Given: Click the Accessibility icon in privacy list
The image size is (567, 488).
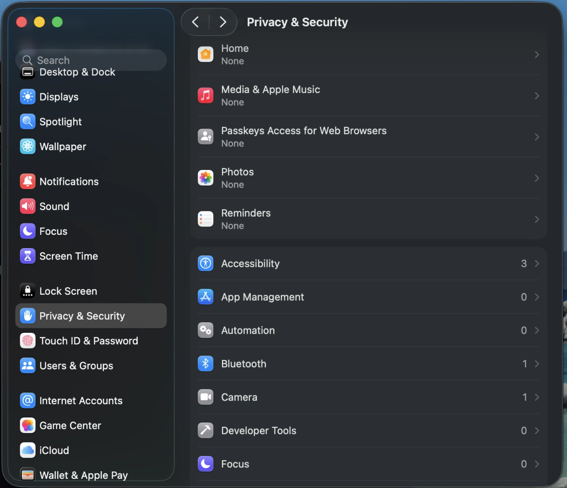Looking at the screenshot, I should tap(205, 263).
